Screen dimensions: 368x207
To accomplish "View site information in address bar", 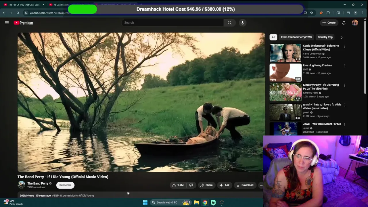I will coord(26,13).
